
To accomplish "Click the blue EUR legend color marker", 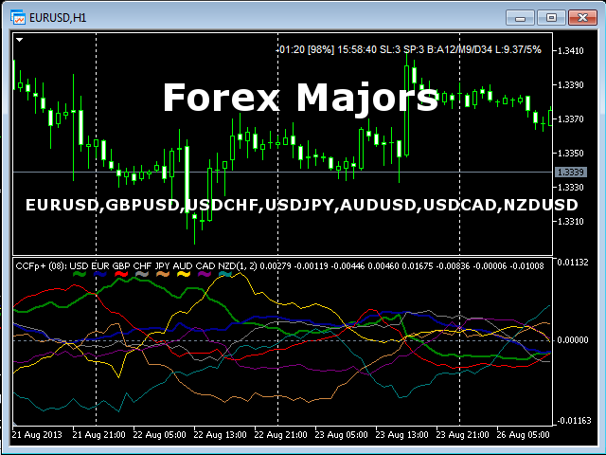I will (x=100, y=274).
